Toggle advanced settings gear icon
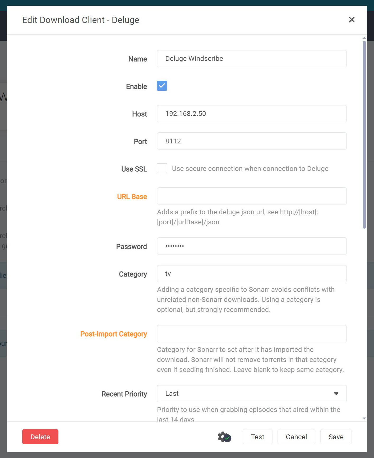Viewport: 374px width, 458px height. [x=224, y=437]
